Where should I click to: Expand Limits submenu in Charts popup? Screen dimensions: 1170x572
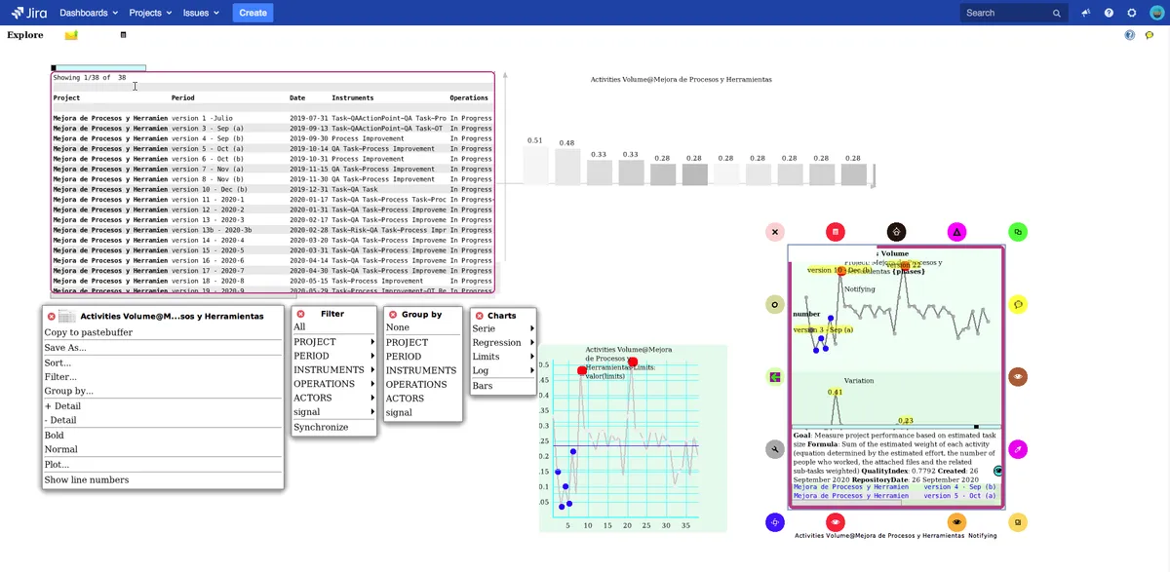(503, 357)
